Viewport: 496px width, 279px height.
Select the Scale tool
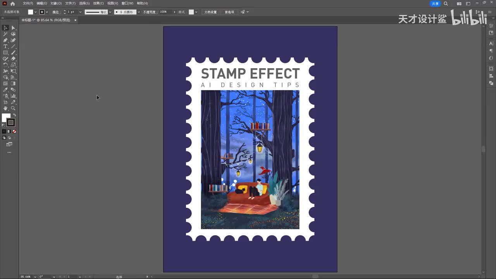(x=13, y=65)
